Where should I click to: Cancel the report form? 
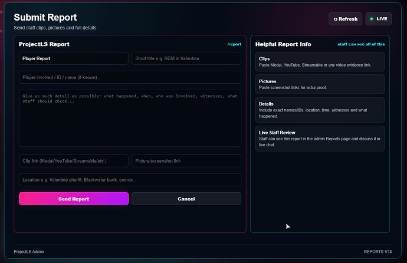tap(186, 199)
